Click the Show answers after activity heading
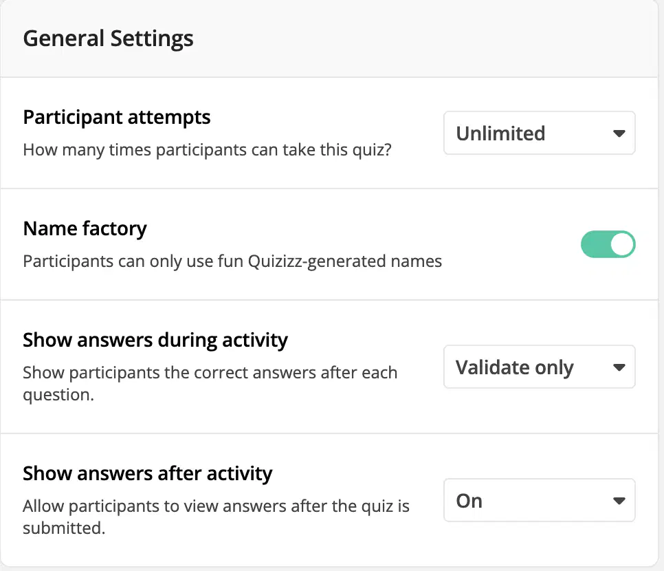The width and height of the screenshot is (664, 571). [147, 473]
